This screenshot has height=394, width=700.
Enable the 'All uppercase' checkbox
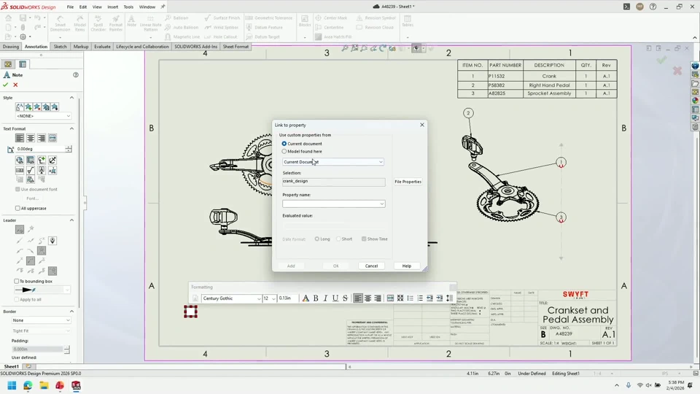coord(18,208)
